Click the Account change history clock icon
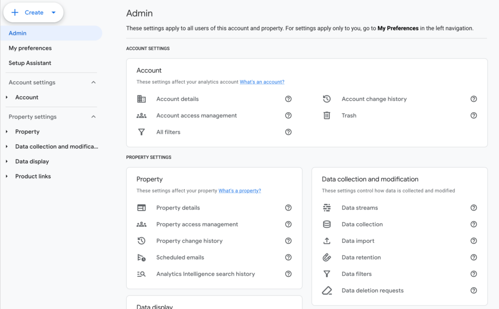This screenshot has width=499, height=309. pos(327,99)
